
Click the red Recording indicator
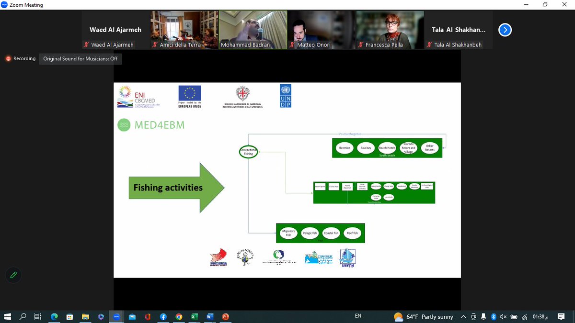point(21,59)
